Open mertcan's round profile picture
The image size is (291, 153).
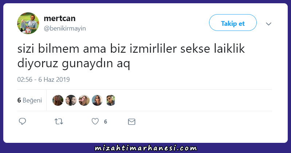[x=28, y=23]
